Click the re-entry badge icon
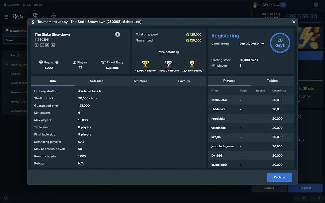 pyautogui.click(x=47, y=45)
